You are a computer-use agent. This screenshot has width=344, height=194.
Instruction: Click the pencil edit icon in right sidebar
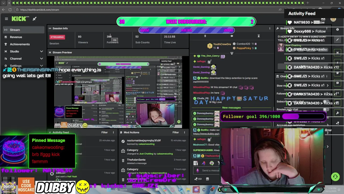tap(338, 40)
